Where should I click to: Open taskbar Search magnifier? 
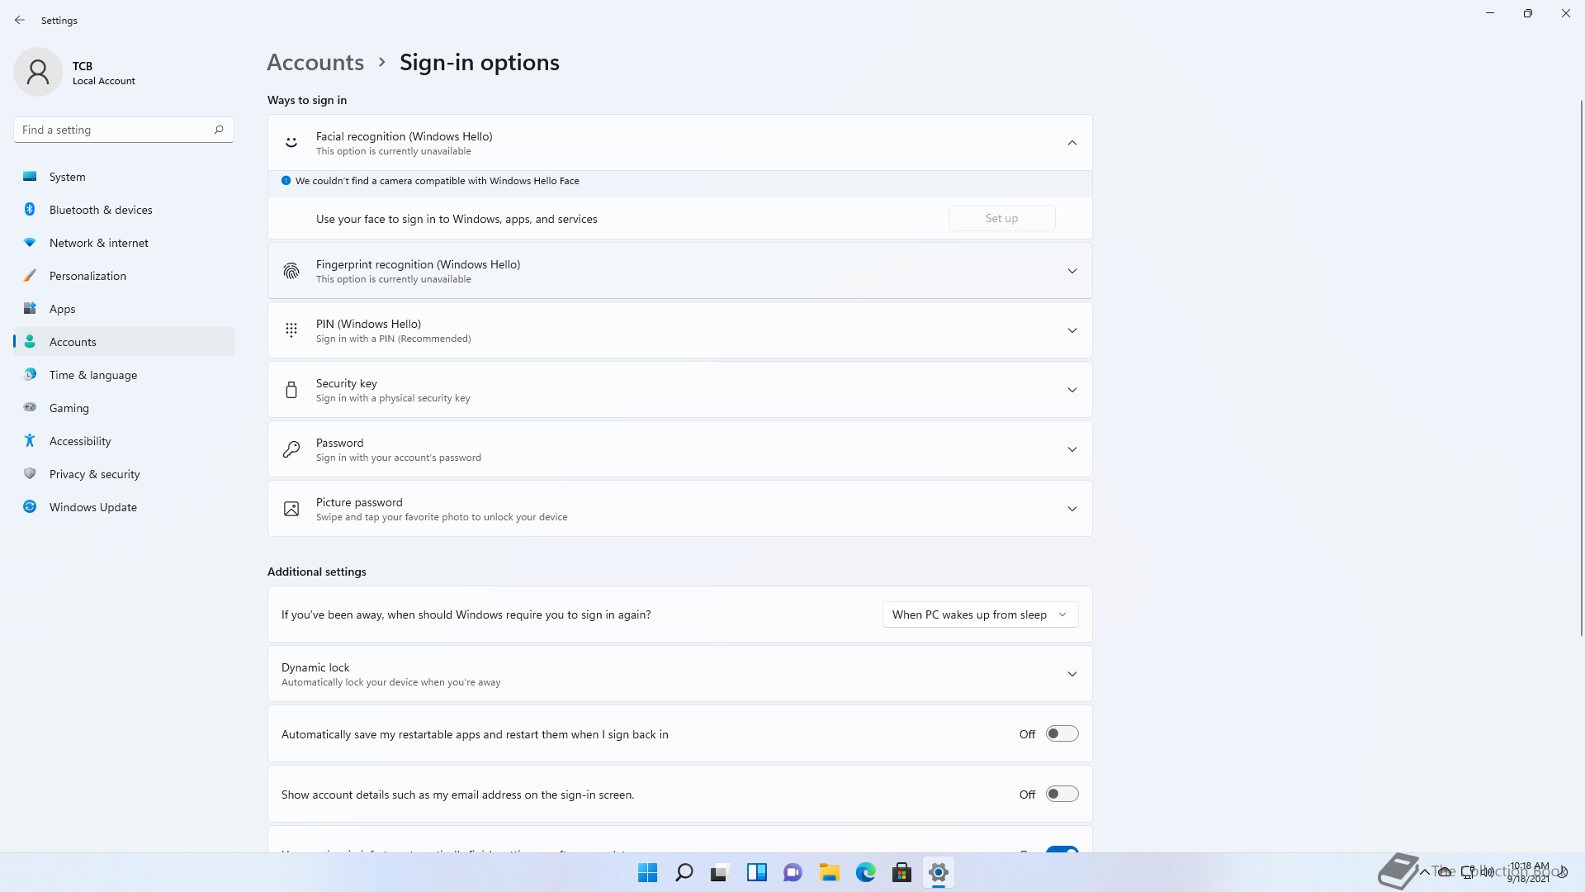point(684,872)
